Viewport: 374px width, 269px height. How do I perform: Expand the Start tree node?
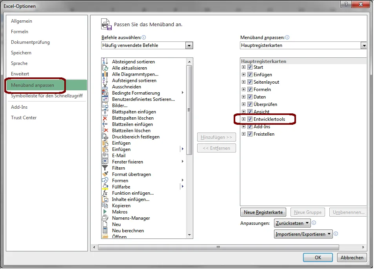(243, 67)
